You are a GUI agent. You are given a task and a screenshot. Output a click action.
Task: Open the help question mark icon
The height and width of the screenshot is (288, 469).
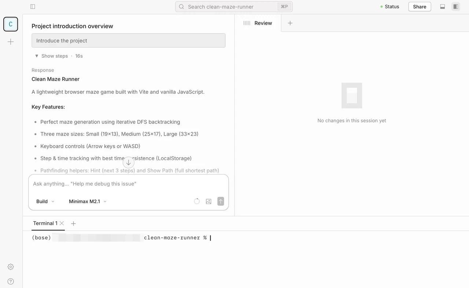11,281
